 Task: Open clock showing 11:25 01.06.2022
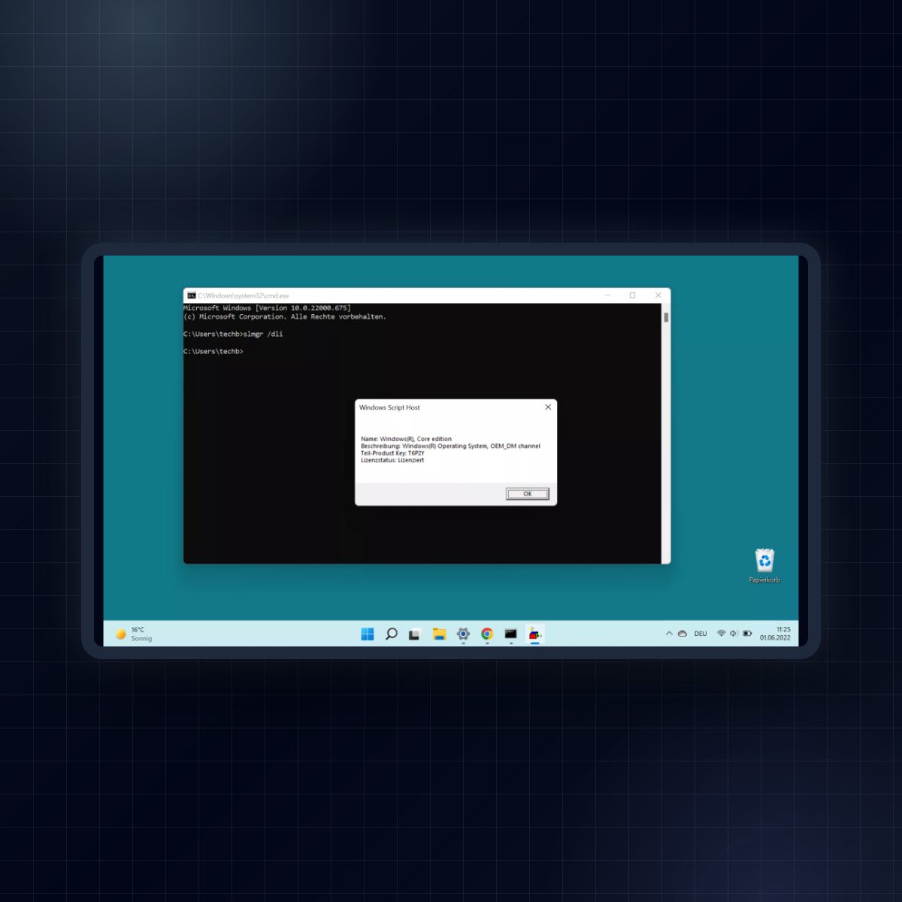(775, 634)
